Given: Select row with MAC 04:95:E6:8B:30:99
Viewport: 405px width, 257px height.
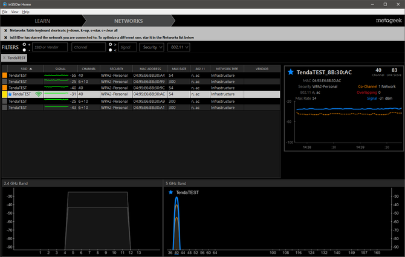Looking at the screenshot, I should click(141, 82).
